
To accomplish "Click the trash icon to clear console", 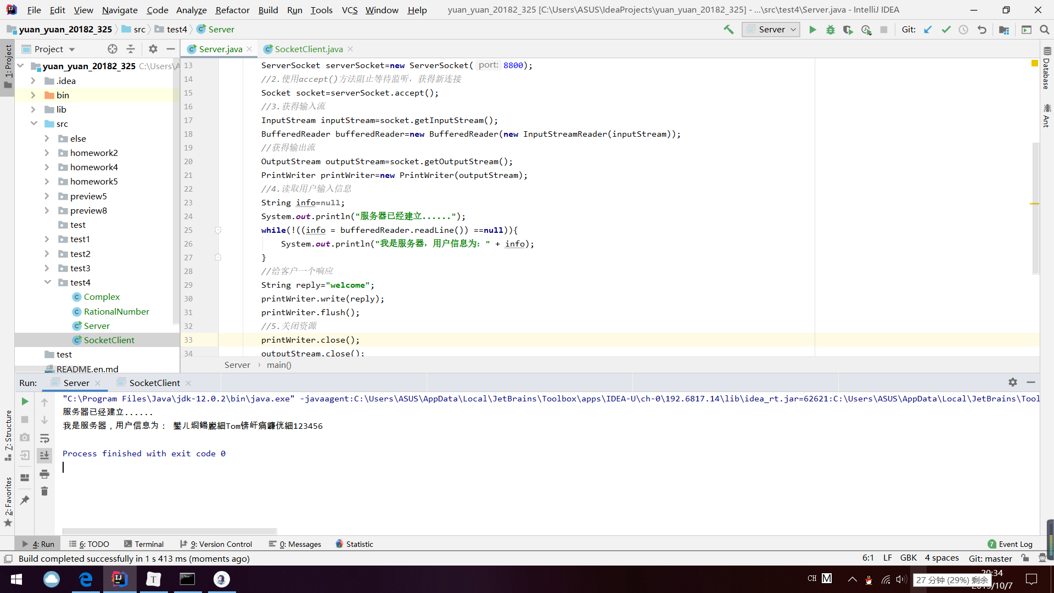I will pos(44,491).
